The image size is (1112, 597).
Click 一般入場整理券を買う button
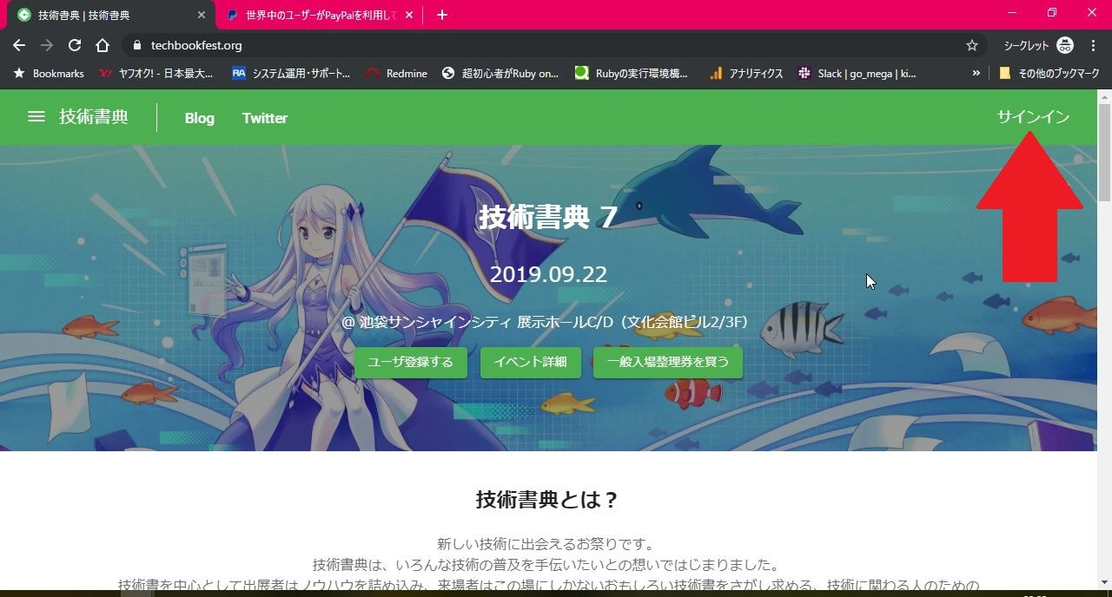tap(668, 362)
